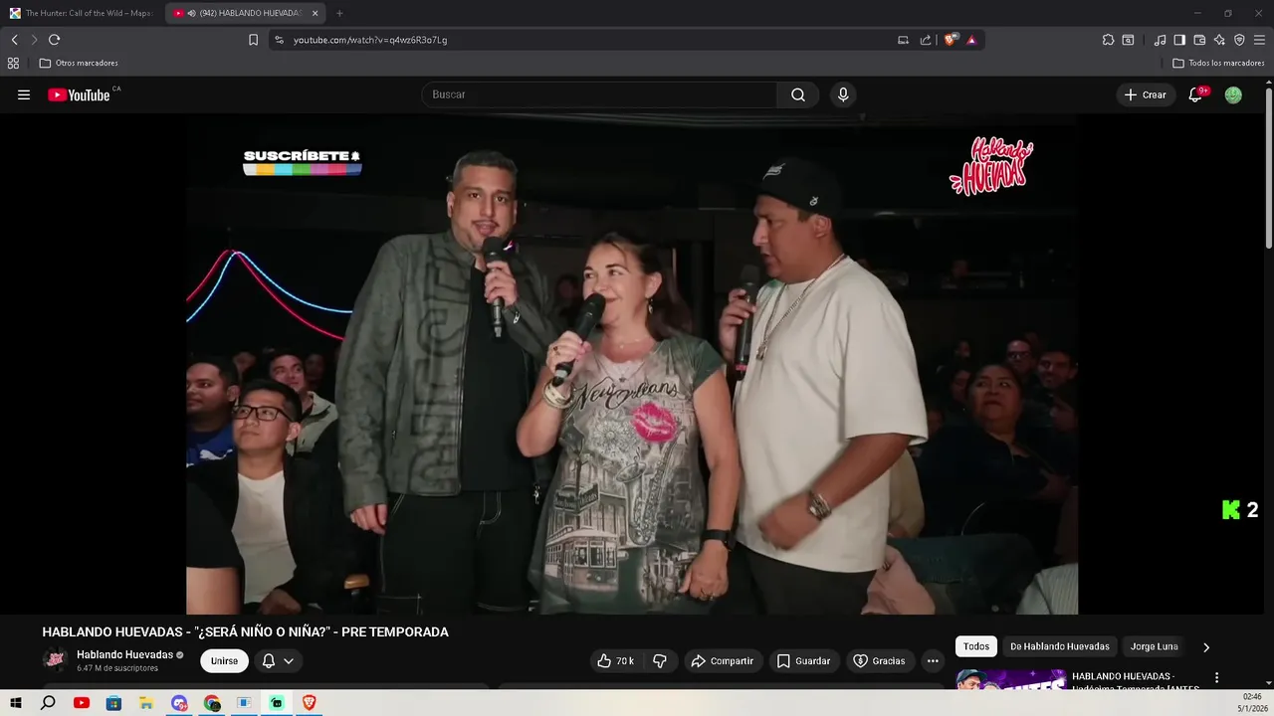Viewport: 1274px width, 716px height.
Task: Click the address bar URL
Action: [370, 40]
